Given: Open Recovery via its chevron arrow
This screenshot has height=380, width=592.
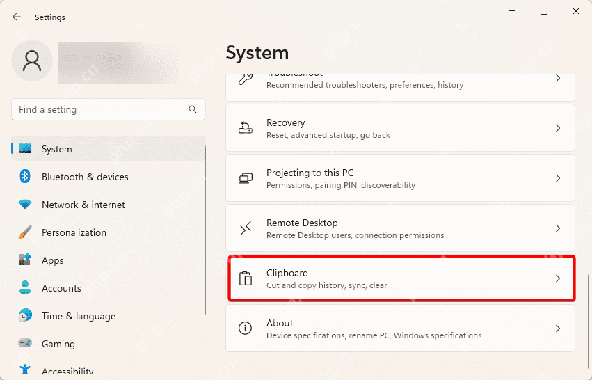Looking at the screenshot, I should pos(558,128).
